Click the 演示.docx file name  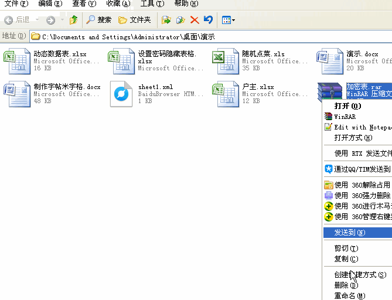click(362, 54)
